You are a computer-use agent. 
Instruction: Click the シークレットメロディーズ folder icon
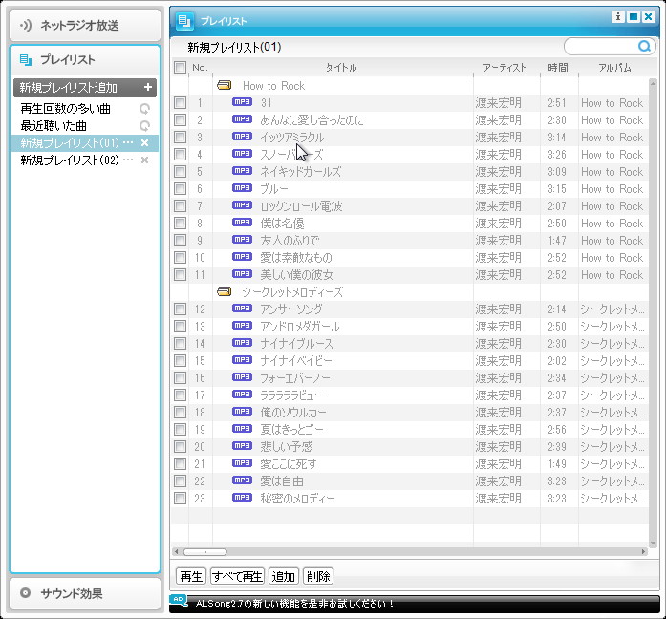pos(224,291)
